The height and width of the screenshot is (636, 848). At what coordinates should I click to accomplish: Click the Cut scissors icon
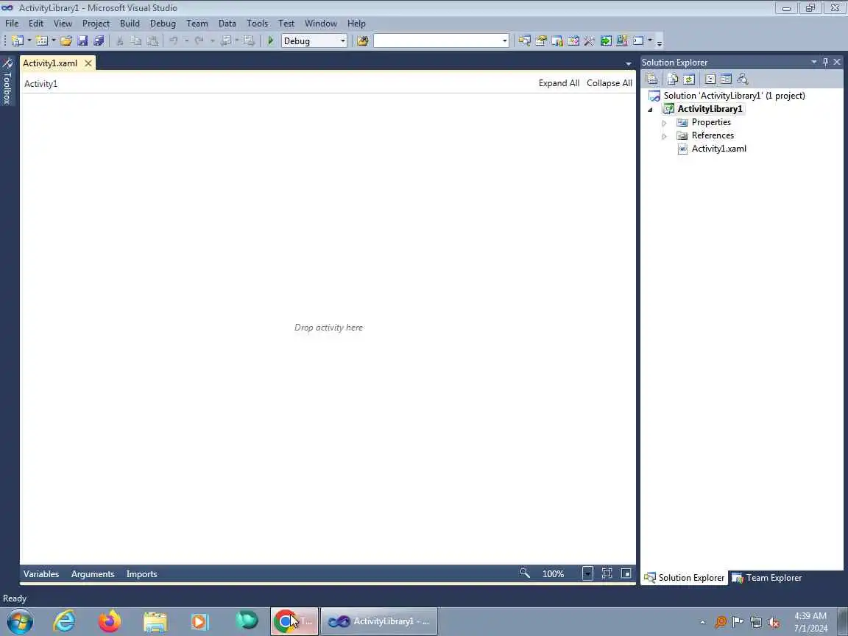tap(120, 40)
